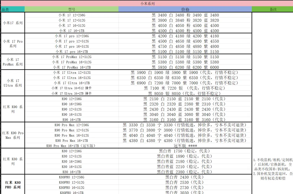
Task: Click the 冠军版 **** price cell
Action: click(185, 146)
